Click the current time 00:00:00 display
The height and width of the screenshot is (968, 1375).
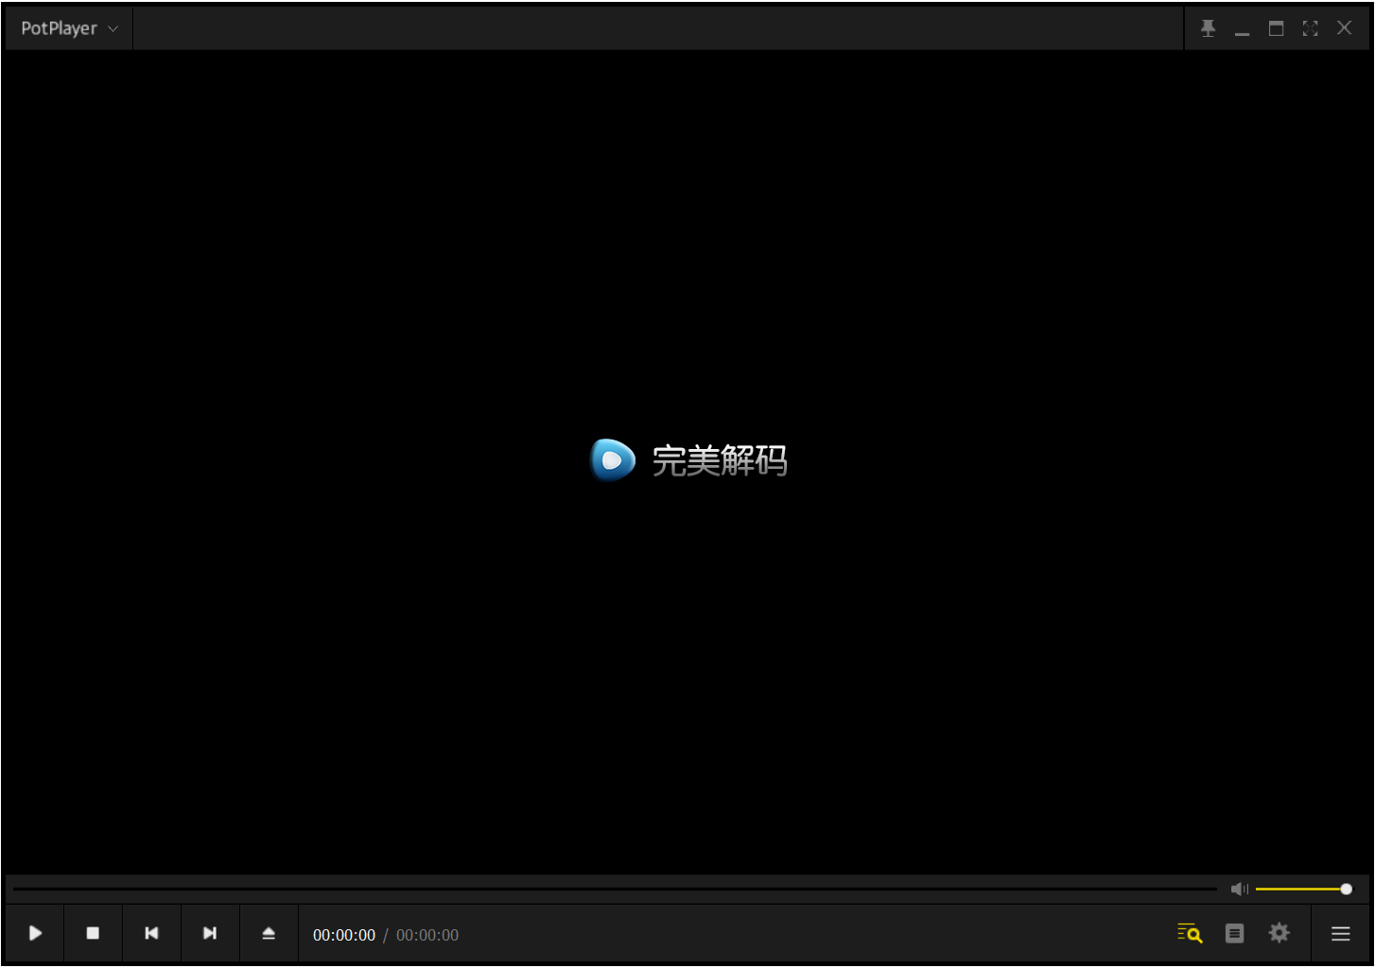click(x=344, y=935)
